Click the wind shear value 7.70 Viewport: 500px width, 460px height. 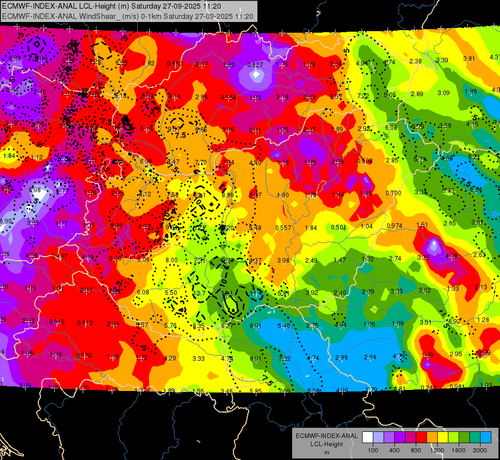(x=201, y=163)
